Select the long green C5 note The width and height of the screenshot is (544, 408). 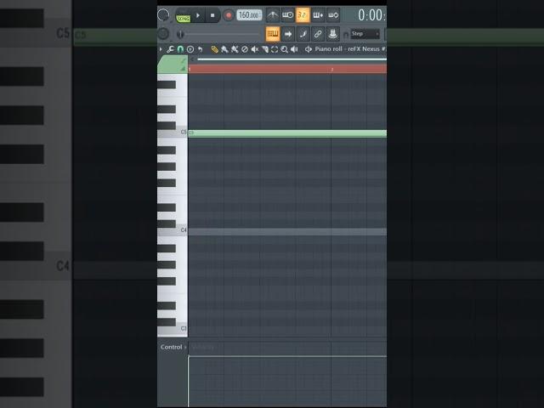(x=287, y=133)
